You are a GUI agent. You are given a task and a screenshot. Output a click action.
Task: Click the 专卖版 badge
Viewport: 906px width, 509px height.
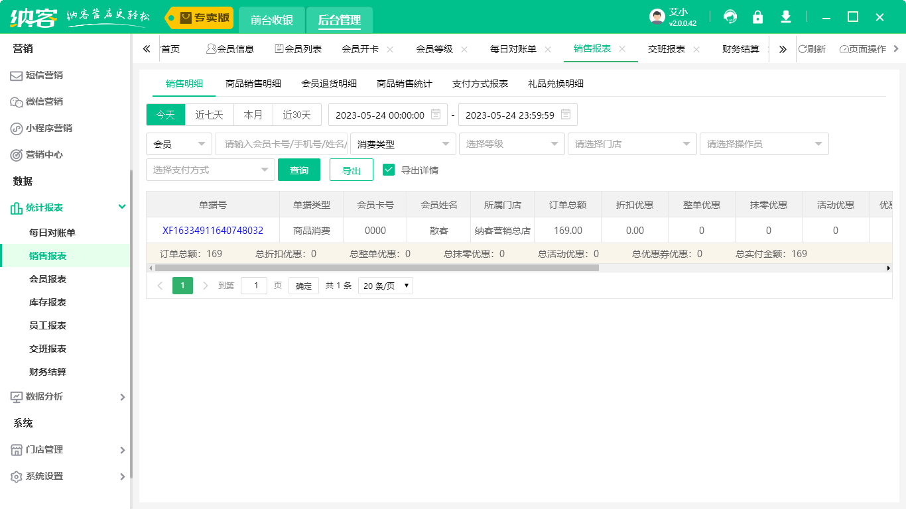199,18
